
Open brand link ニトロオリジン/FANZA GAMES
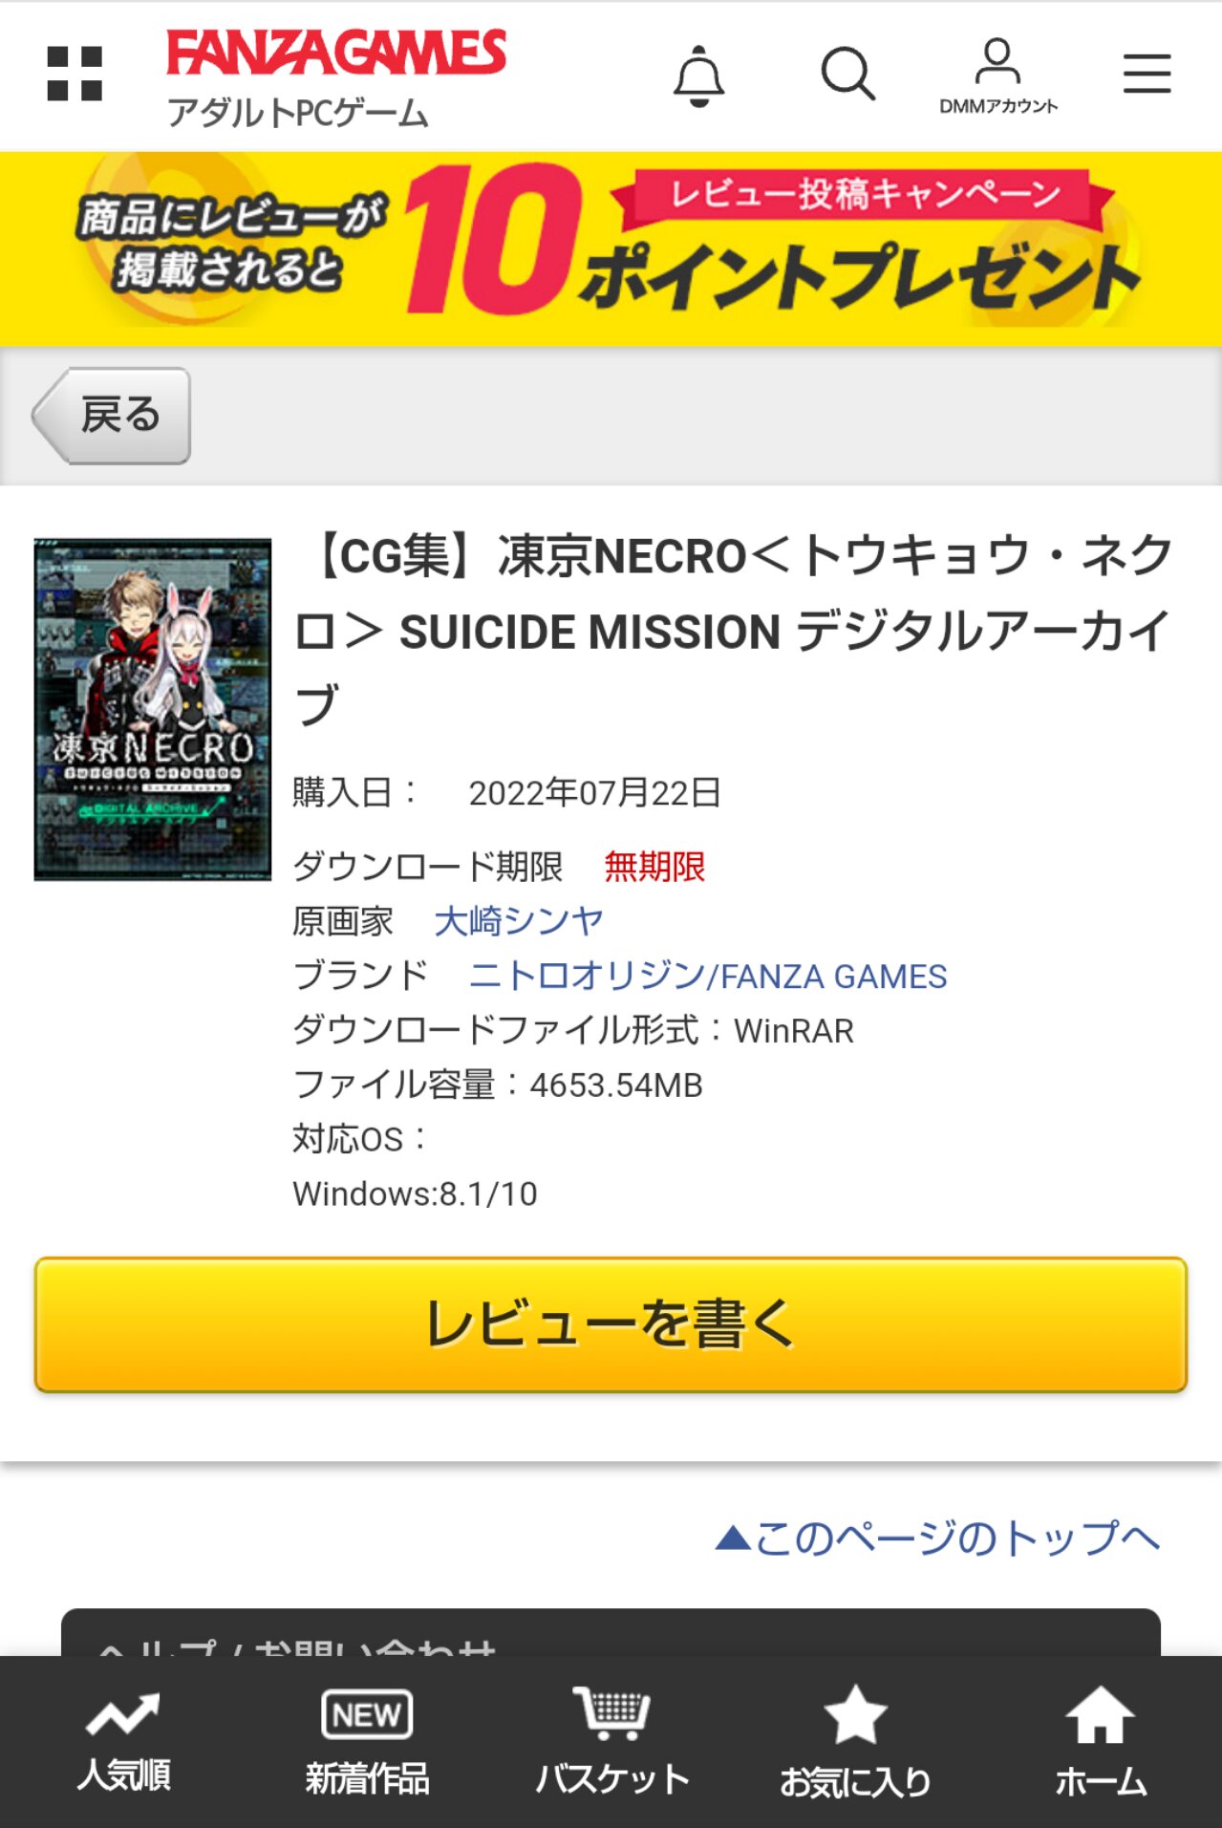[708, 976]
